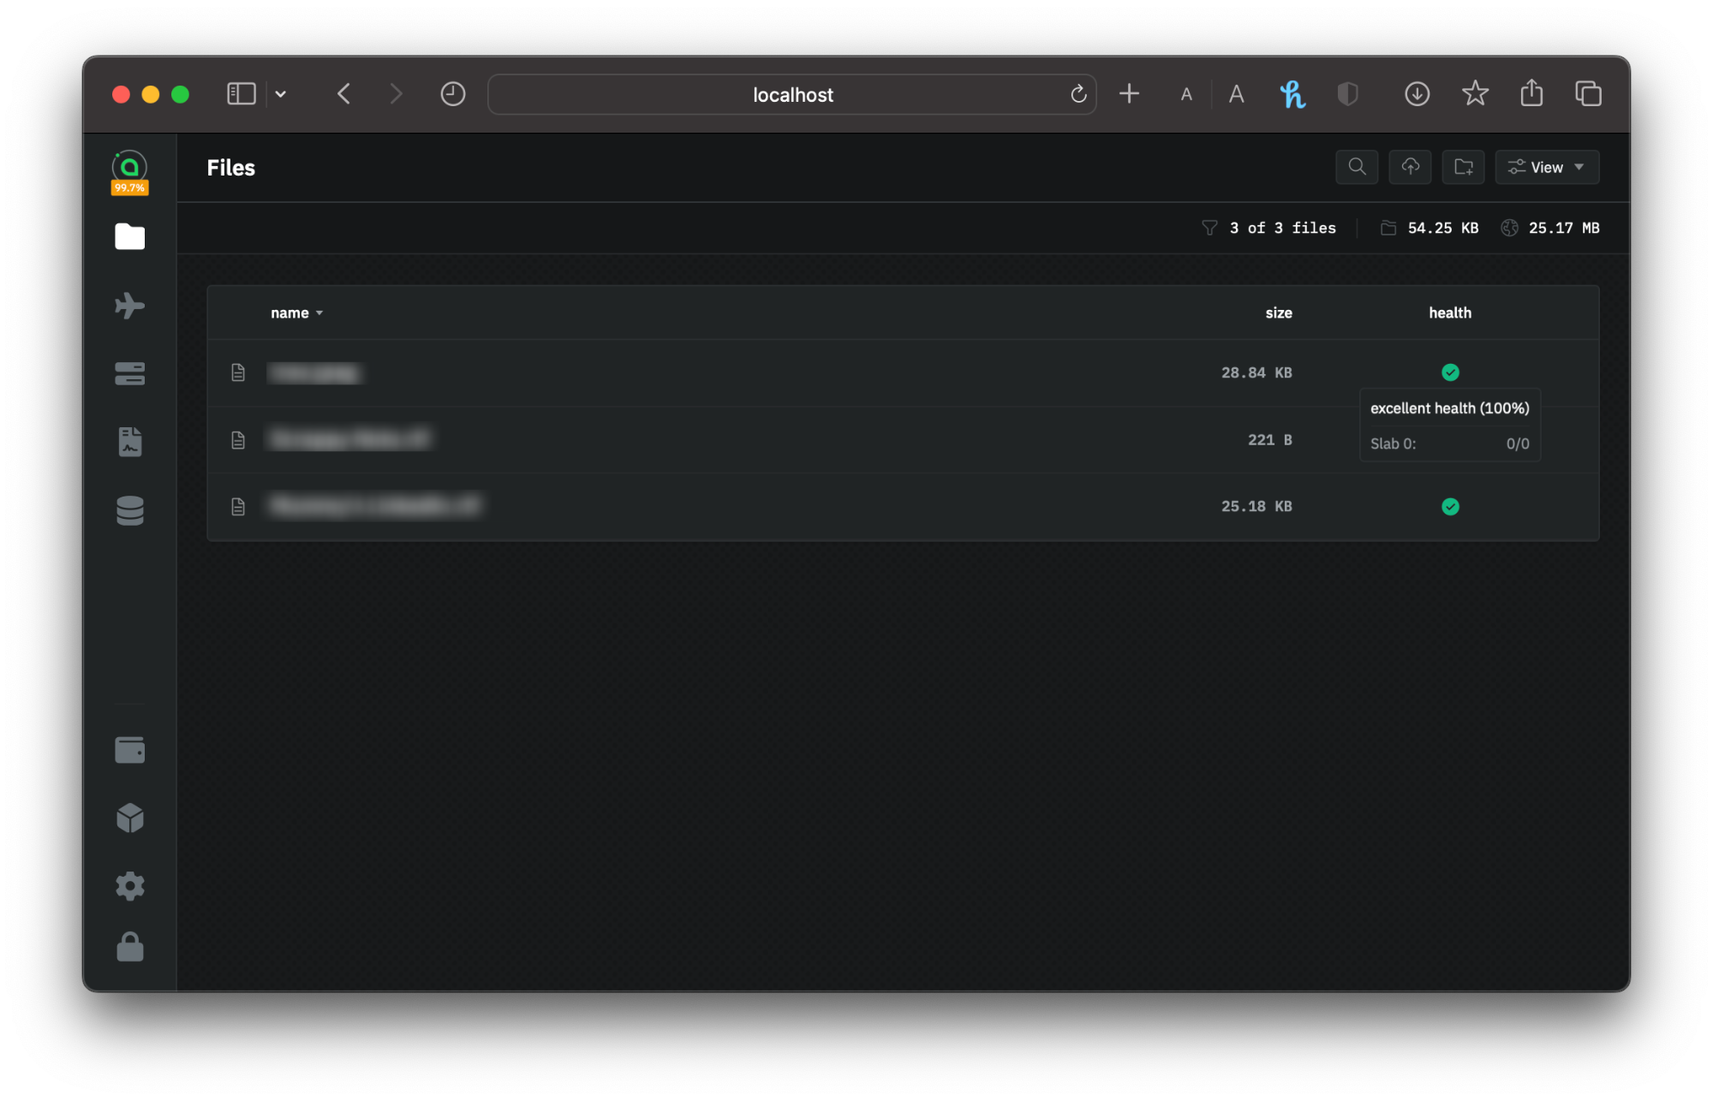This screenshot has height=1101, width=1713.
Task: Click the create new folder button
Action: [1463, 167]
